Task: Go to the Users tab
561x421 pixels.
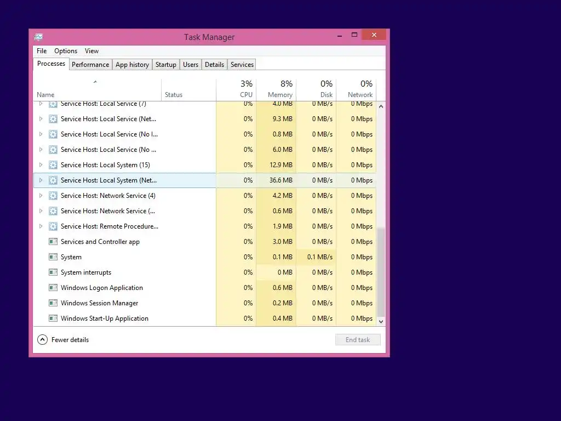Action: click(190, 65)
